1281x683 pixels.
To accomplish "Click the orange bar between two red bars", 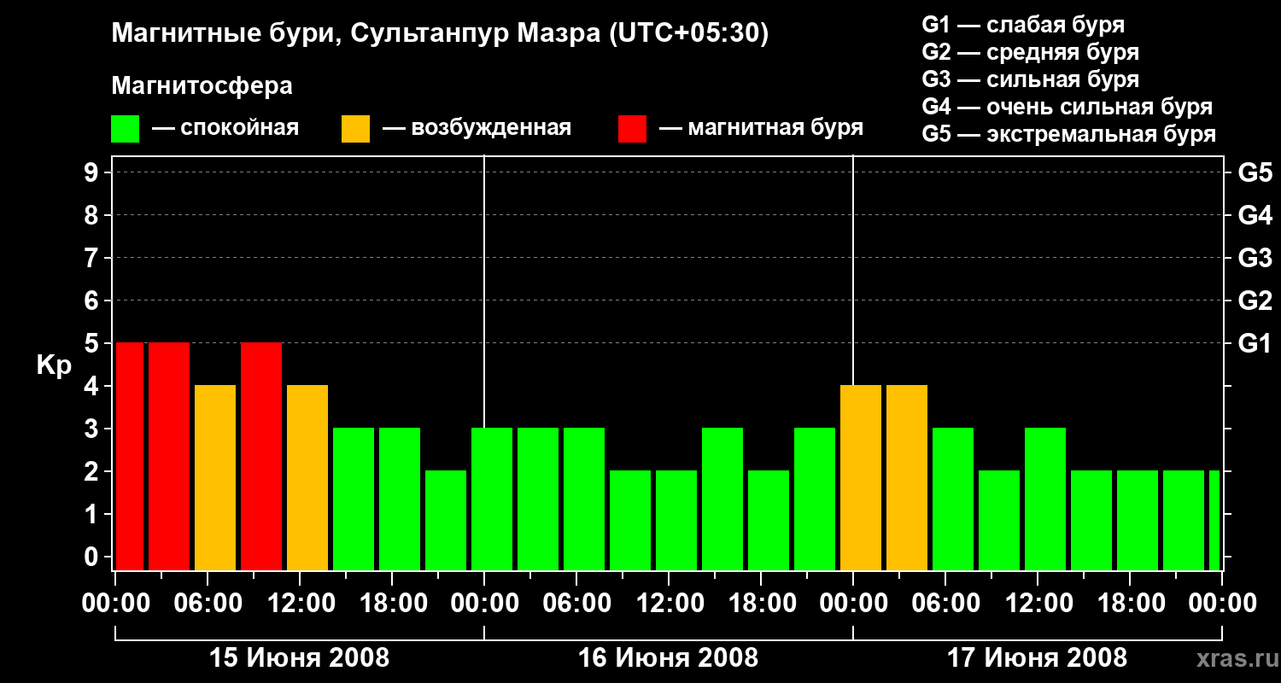I will click(x=215, y=477).
